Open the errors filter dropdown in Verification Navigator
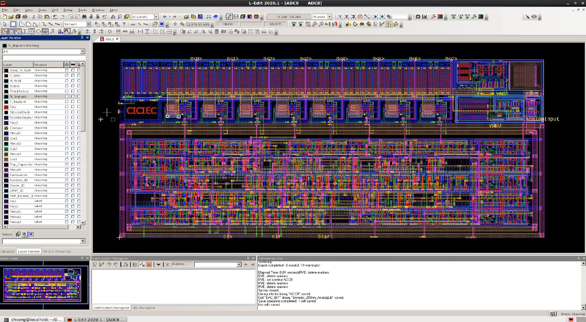Image resolution: width=586 pixels, height=322 pixels. 239,264
